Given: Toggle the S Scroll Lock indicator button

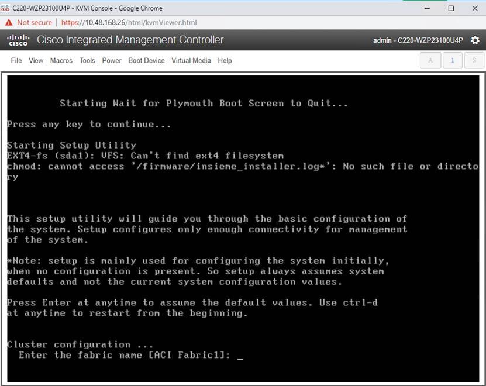Looking at the screenshot, I should 474,60.
